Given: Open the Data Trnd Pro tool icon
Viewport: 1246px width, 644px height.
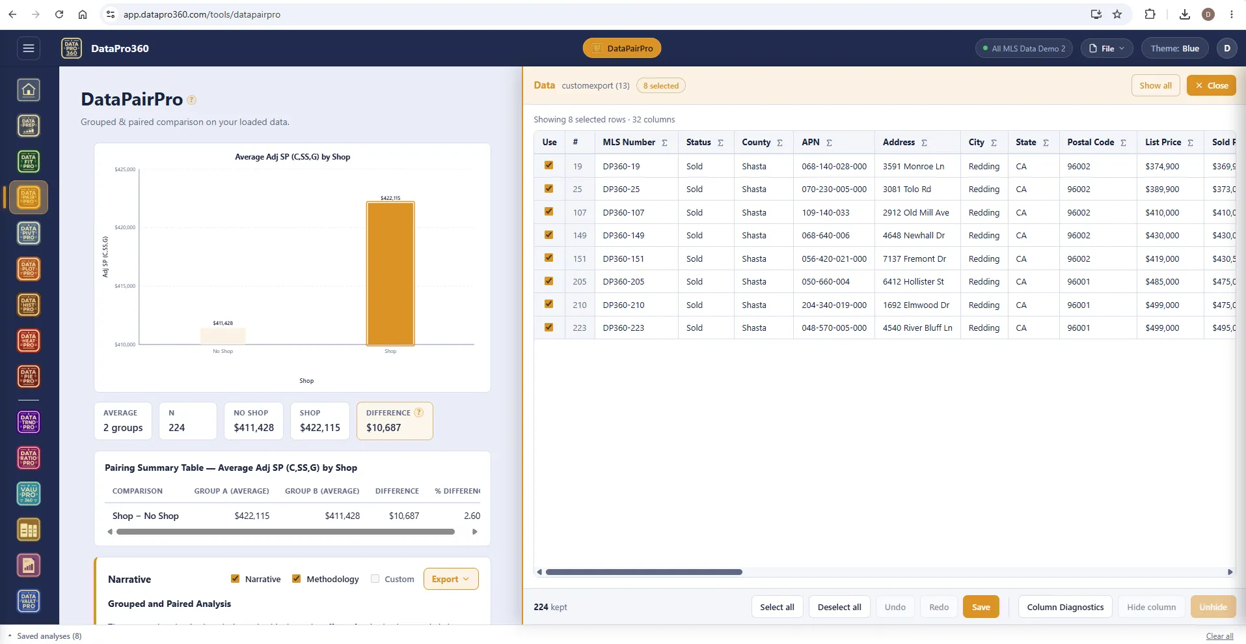Looking at the screenshot, I should 29,422.
